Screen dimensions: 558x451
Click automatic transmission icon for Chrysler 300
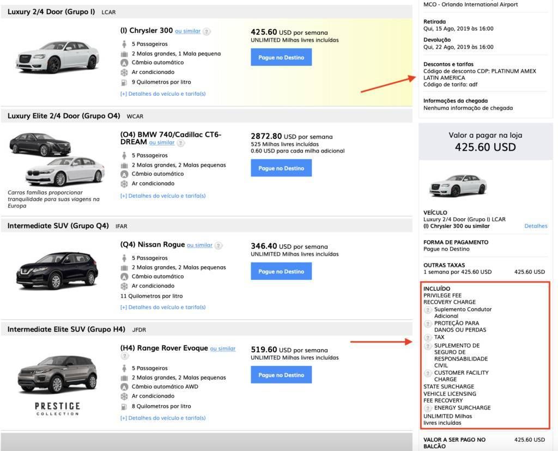[x=124, y=63]
